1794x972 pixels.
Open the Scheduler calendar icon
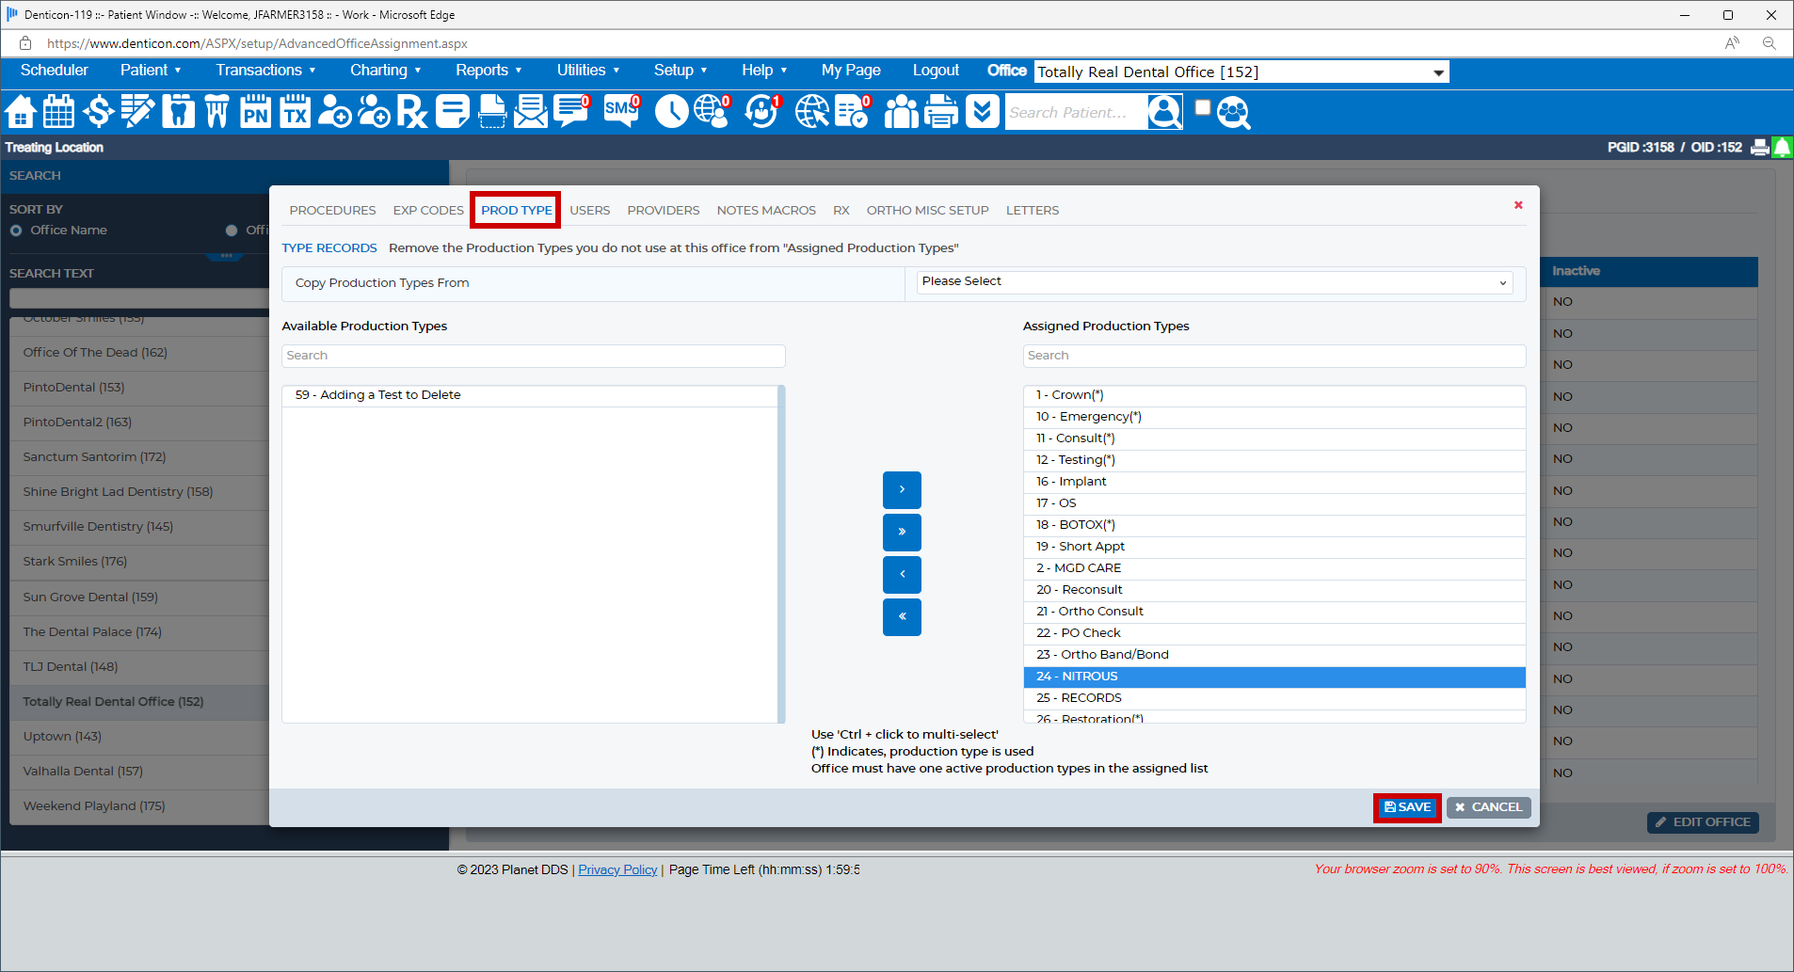point(58,112)
